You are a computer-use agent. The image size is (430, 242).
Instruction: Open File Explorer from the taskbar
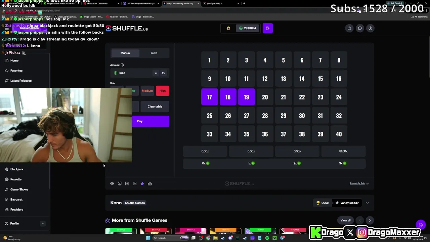(x=215, y=238)
